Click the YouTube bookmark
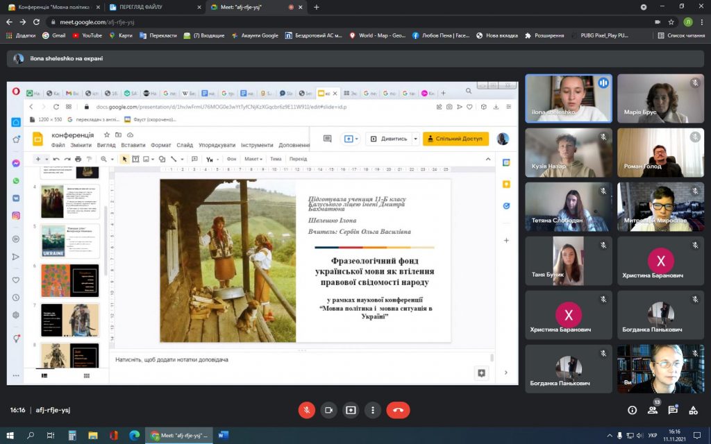 coord(87,35)
